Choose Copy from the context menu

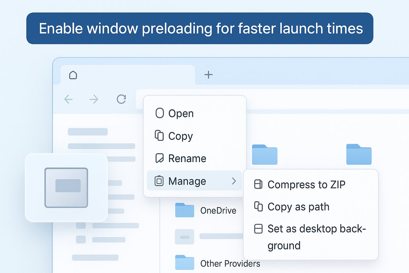click(195, 136)
